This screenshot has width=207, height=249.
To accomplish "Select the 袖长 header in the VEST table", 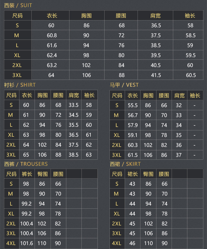I will coord(195,96).
